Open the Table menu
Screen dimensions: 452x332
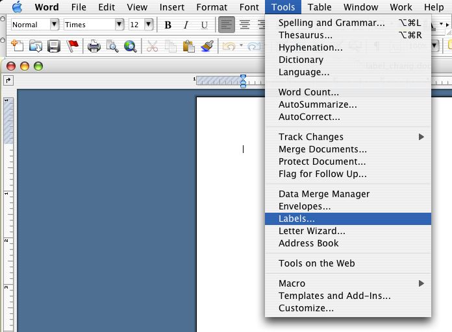[320, 7]
